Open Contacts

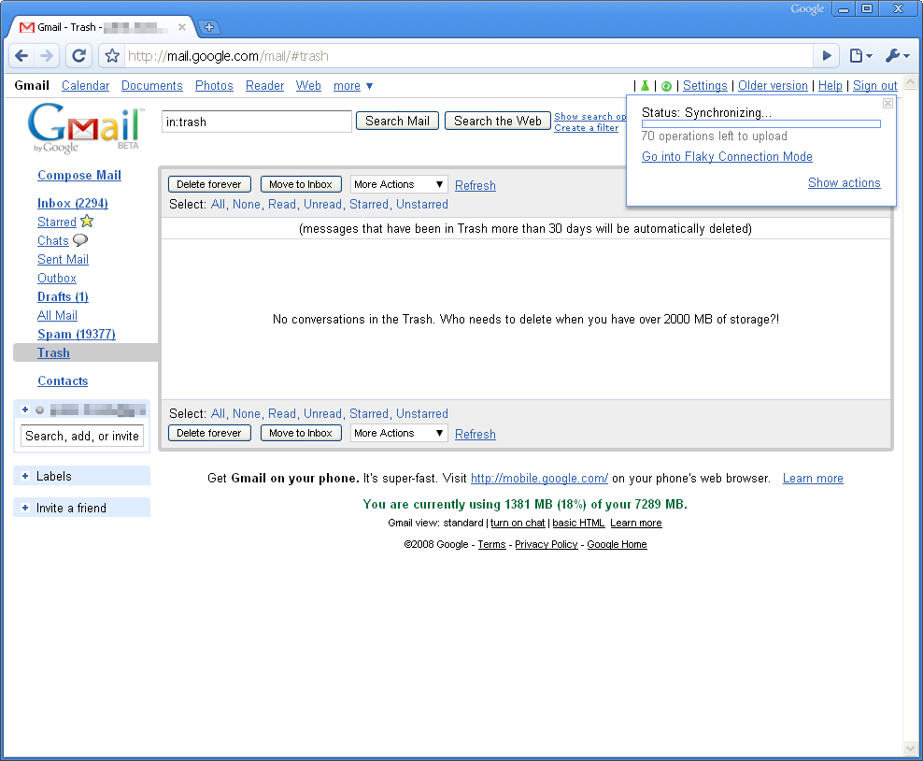click(63, 381)
